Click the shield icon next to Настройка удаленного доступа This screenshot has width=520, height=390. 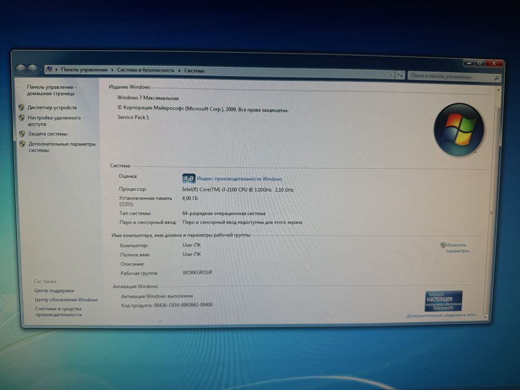[x=22, y=118]
